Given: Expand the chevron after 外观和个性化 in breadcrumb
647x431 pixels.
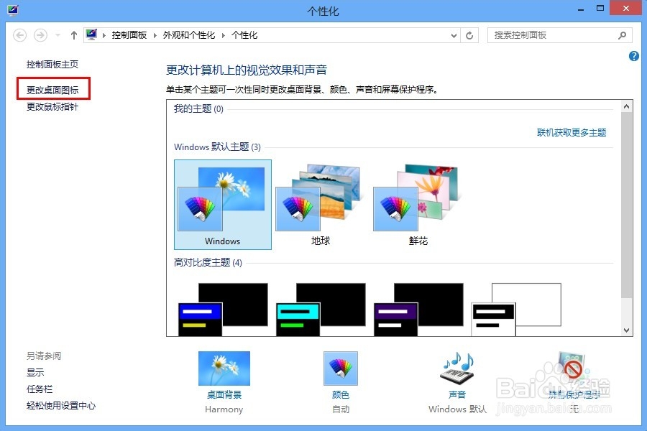Looking at the screenshot, I should (x=224, y=35).
